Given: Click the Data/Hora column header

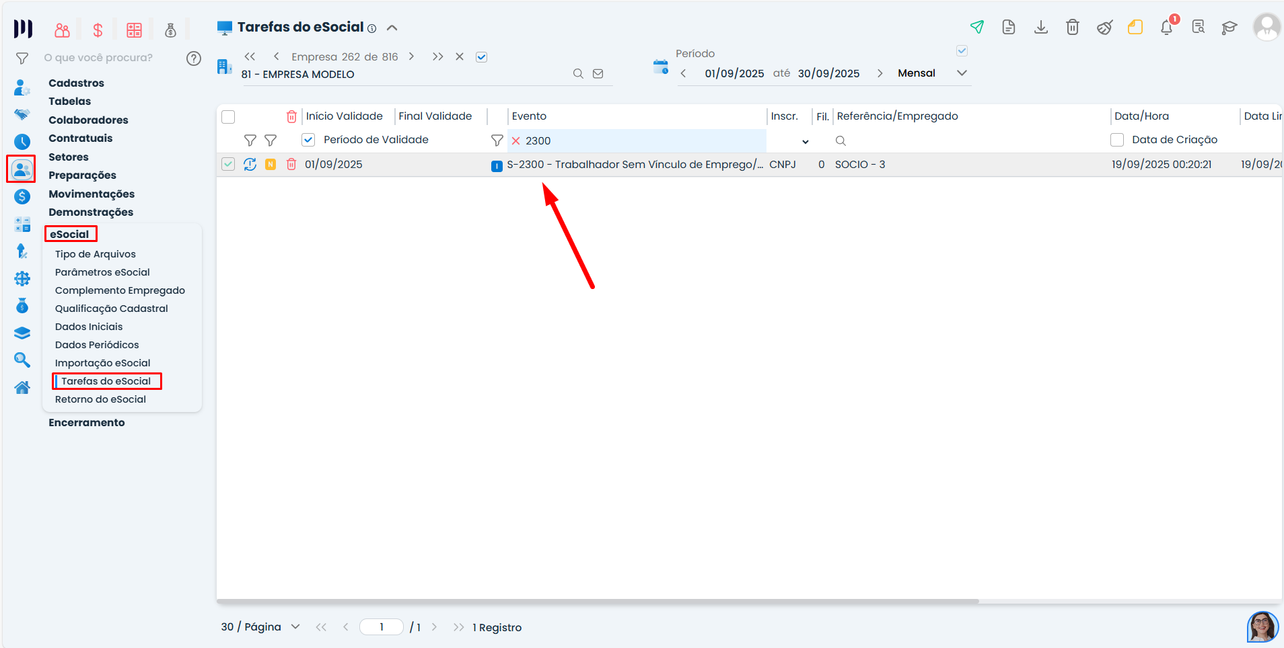Looking at the screenshot, I should 1141,116.
